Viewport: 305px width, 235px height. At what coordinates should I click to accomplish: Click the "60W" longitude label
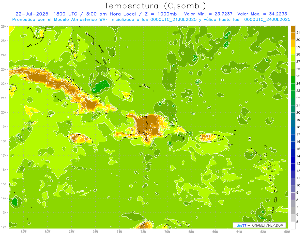287,231
